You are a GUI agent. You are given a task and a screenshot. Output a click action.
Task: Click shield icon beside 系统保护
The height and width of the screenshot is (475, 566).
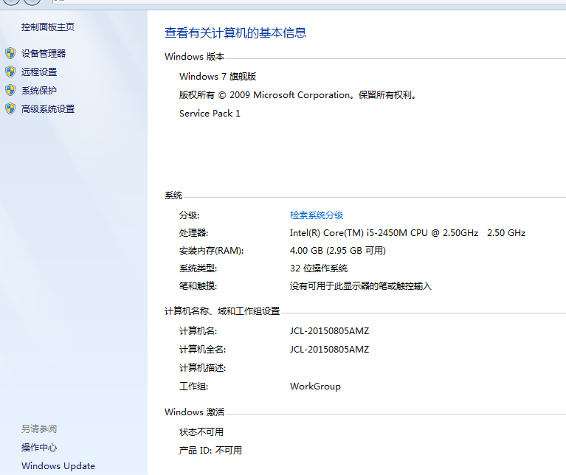pos(10,90)
